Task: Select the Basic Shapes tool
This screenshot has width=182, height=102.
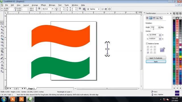Action: click(x=2, y=51)
